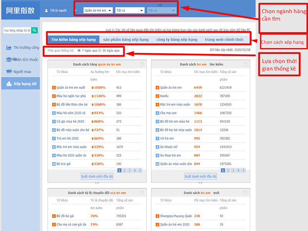The width and height of the screenshot is (308, 231).
Task: Open Thị trường công sidebar chart icon
Action: coord(9,47)
